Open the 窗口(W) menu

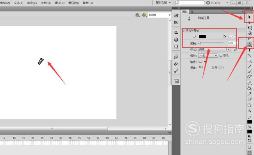point(74,3)
